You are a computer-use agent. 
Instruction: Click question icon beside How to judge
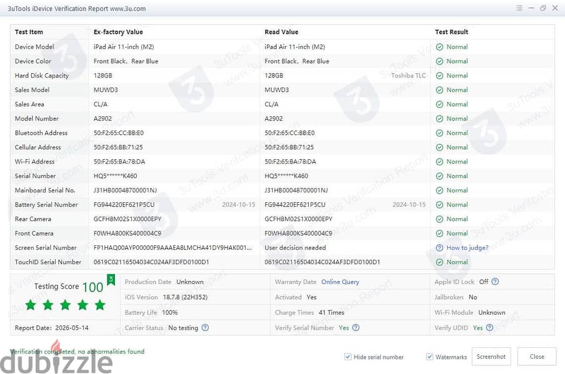439,248
